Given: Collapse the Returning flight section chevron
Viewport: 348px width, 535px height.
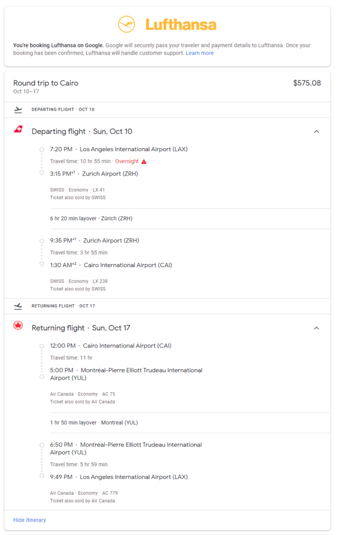Looking at the screenshot, I should 317,328.
